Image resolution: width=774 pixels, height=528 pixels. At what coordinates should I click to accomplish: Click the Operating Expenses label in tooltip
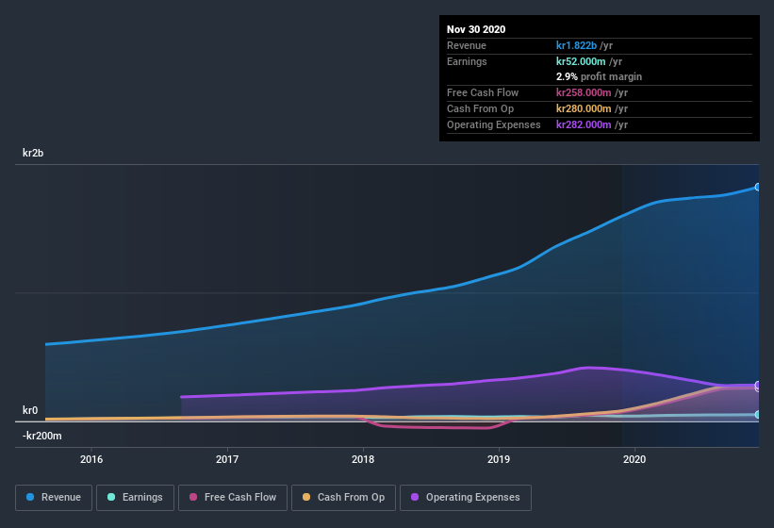click(494, 124)
